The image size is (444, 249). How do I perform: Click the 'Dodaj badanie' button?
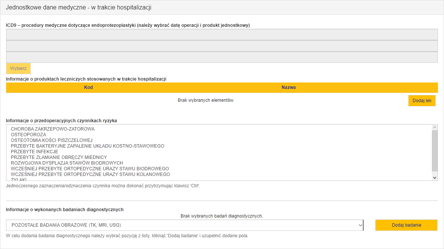coord(406,225)
